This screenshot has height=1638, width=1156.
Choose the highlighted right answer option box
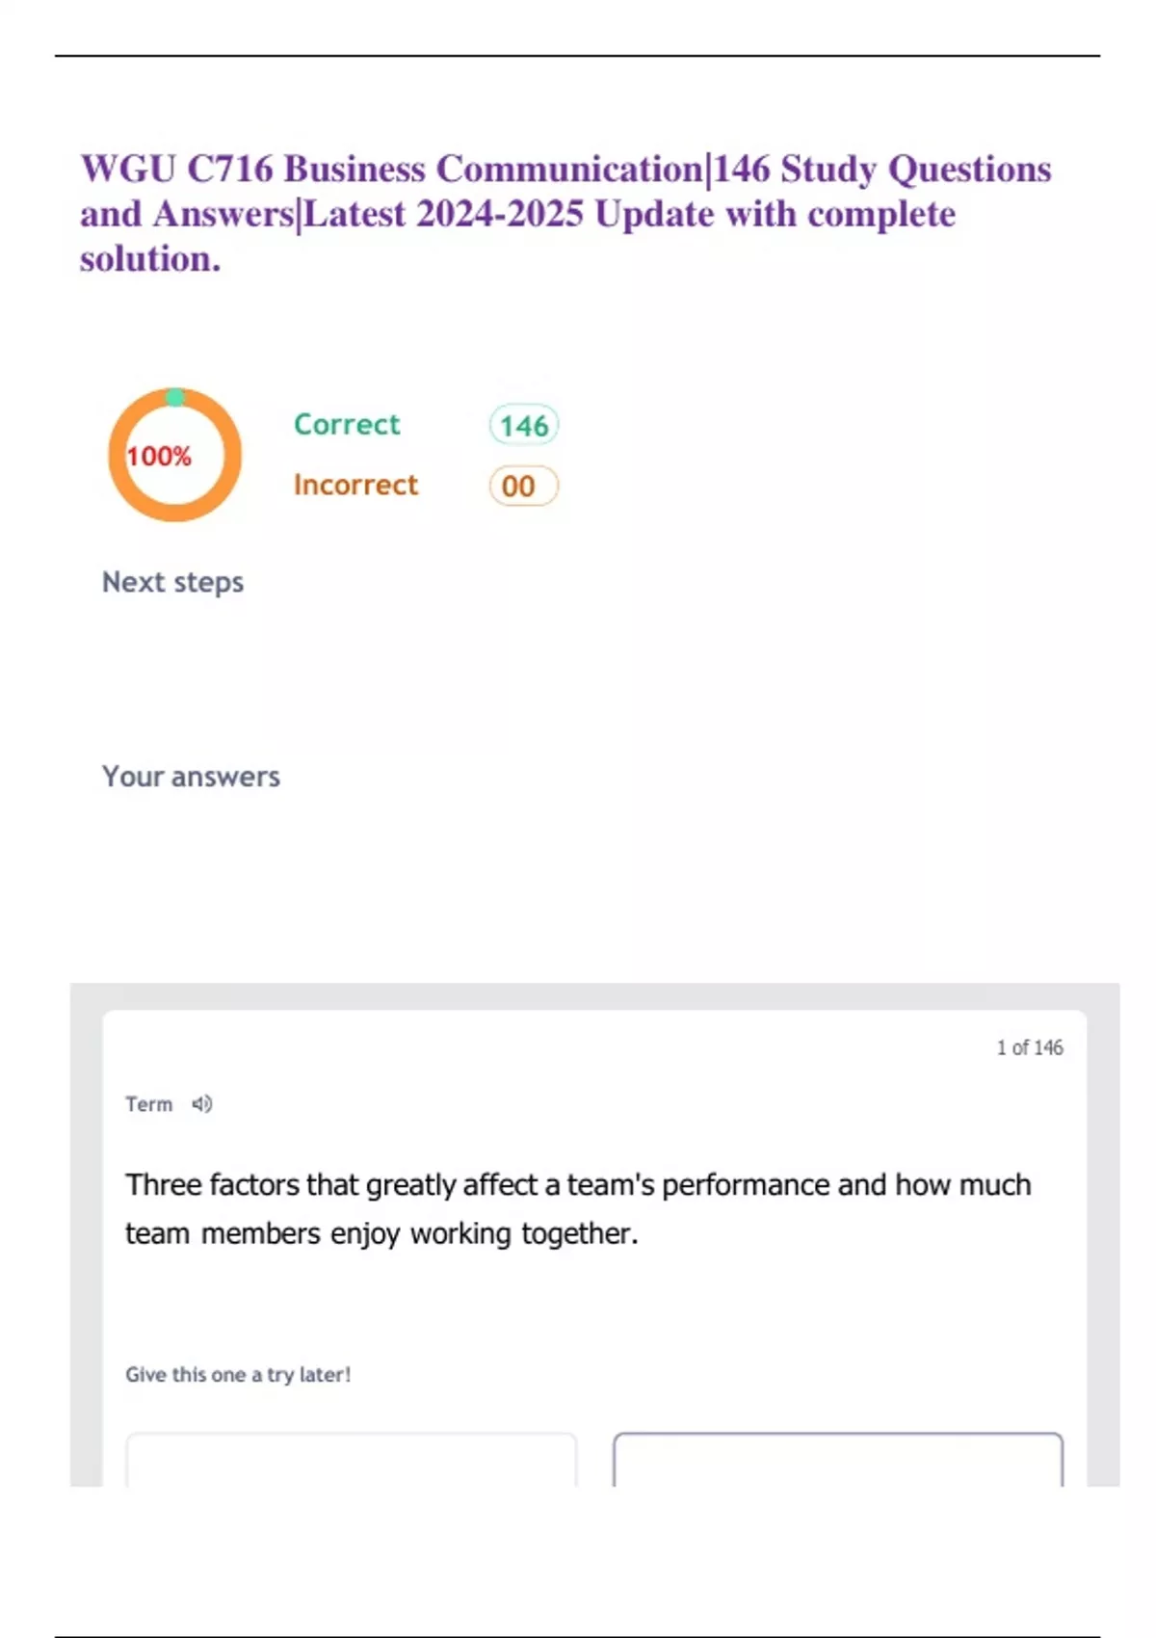point(838,1460)
